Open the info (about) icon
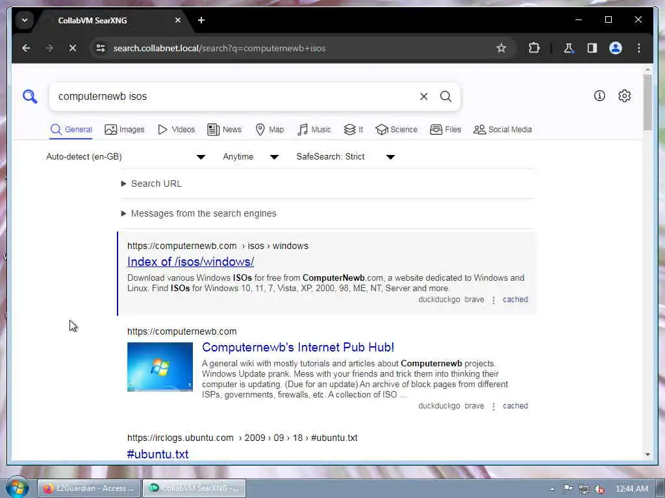Screen dimensions: 665x498 pos(599,96)
